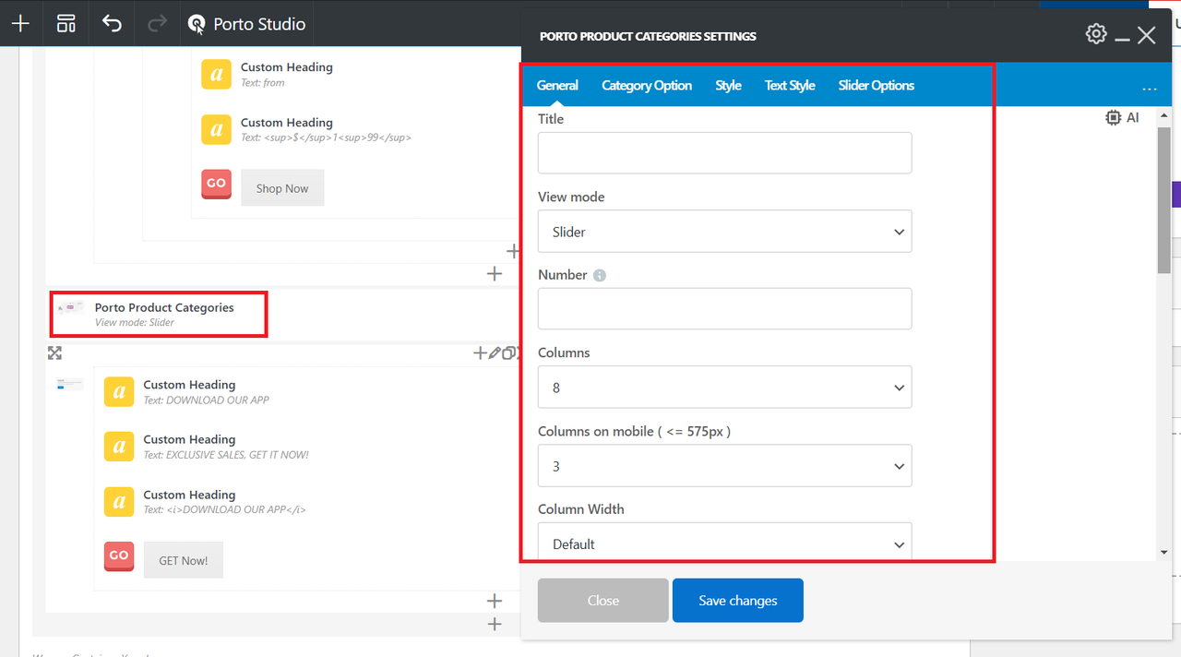This screenshot has width=1181, height=657.
Task: Open the Style tab
Action: (728, 85)
